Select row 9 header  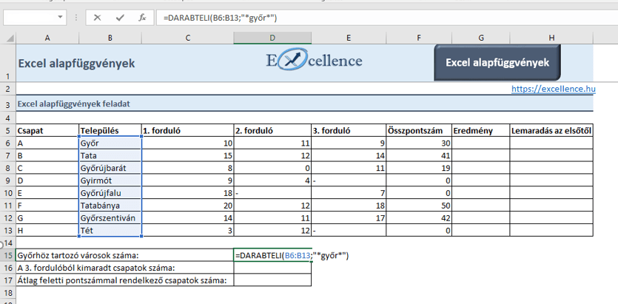[x=8, y=180]
